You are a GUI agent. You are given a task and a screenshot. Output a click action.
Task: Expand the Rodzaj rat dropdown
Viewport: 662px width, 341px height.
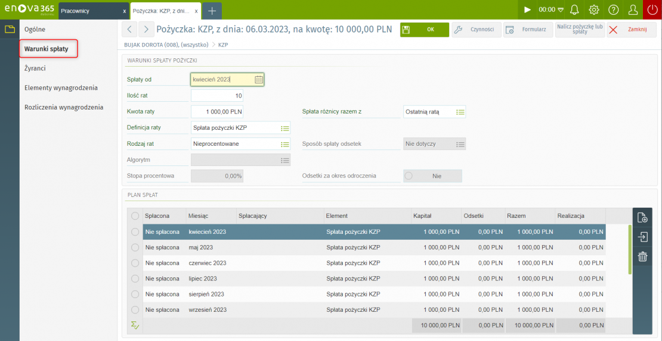[x=285, y=144]
